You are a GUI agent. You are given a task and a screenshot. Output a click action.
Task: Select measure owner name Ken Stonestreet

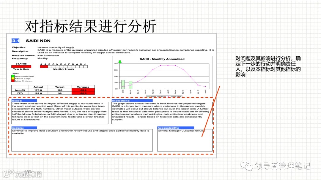point(48,55)
